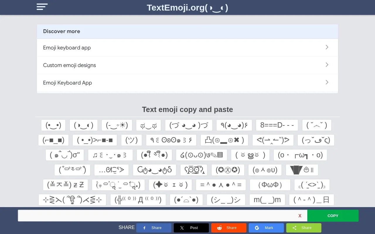
Task: Click the green COPY button
Action: (333, 216)
